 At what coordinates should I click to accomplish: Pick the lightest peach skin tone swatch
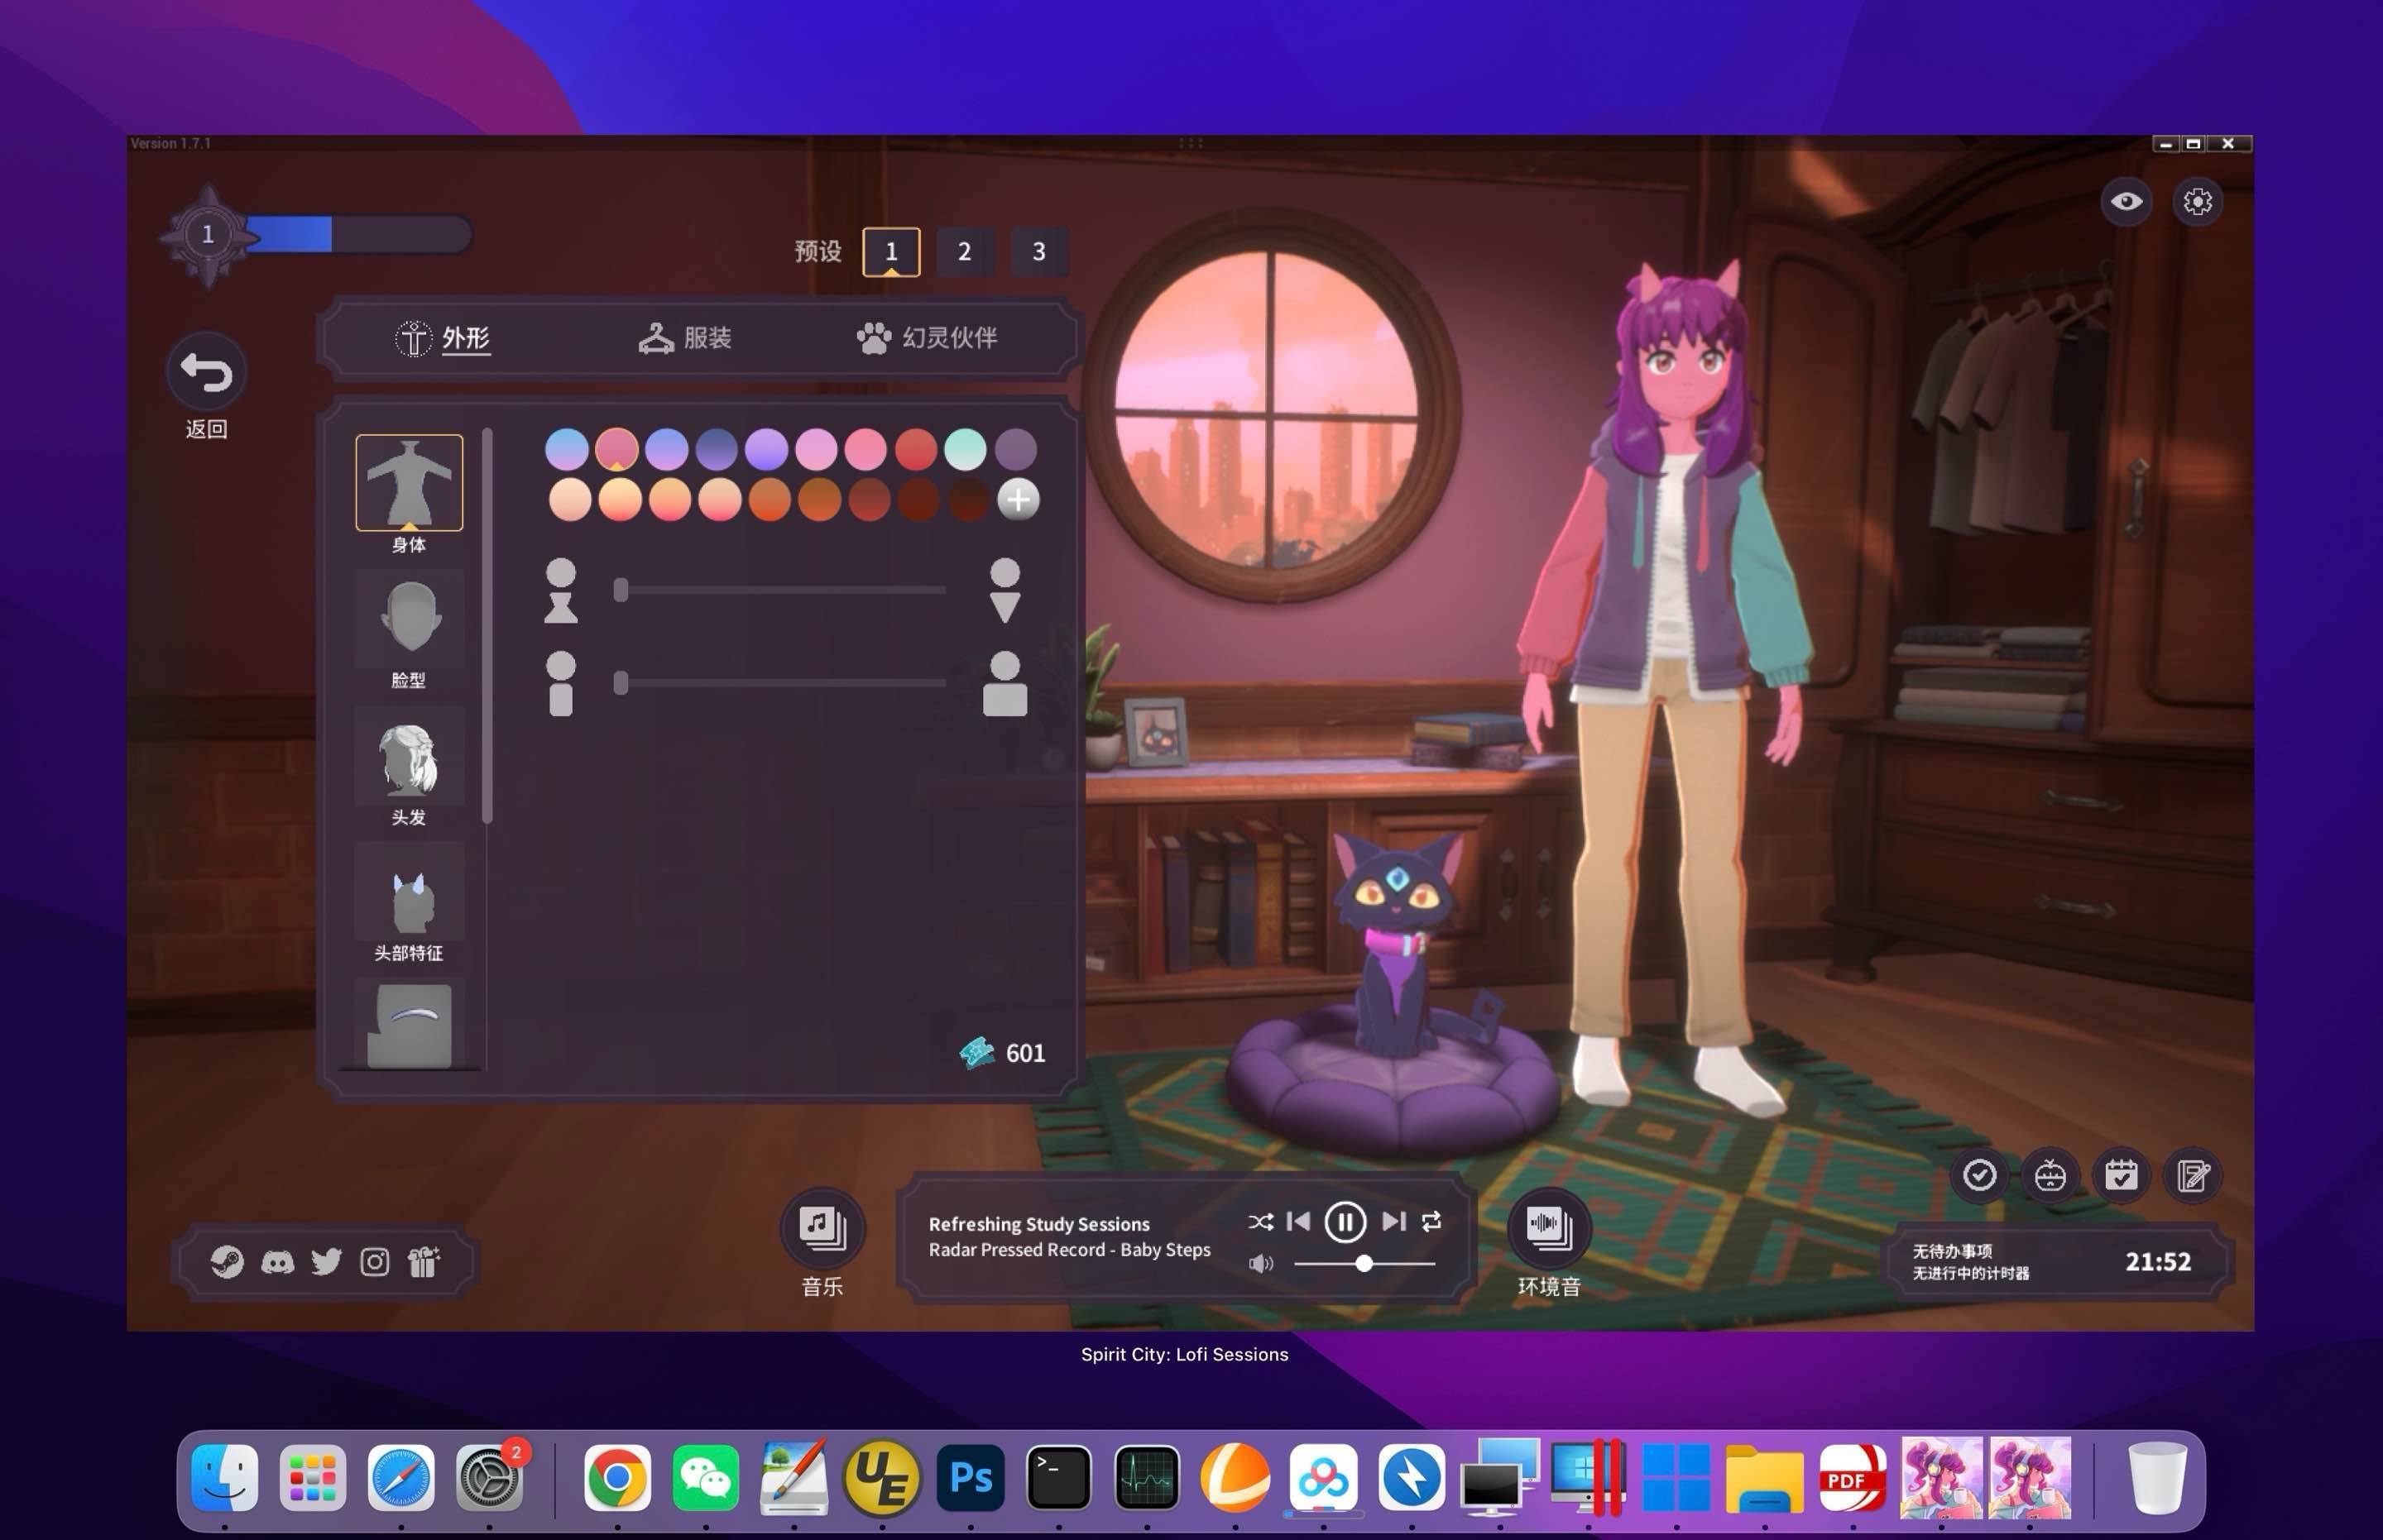point(569,499)
